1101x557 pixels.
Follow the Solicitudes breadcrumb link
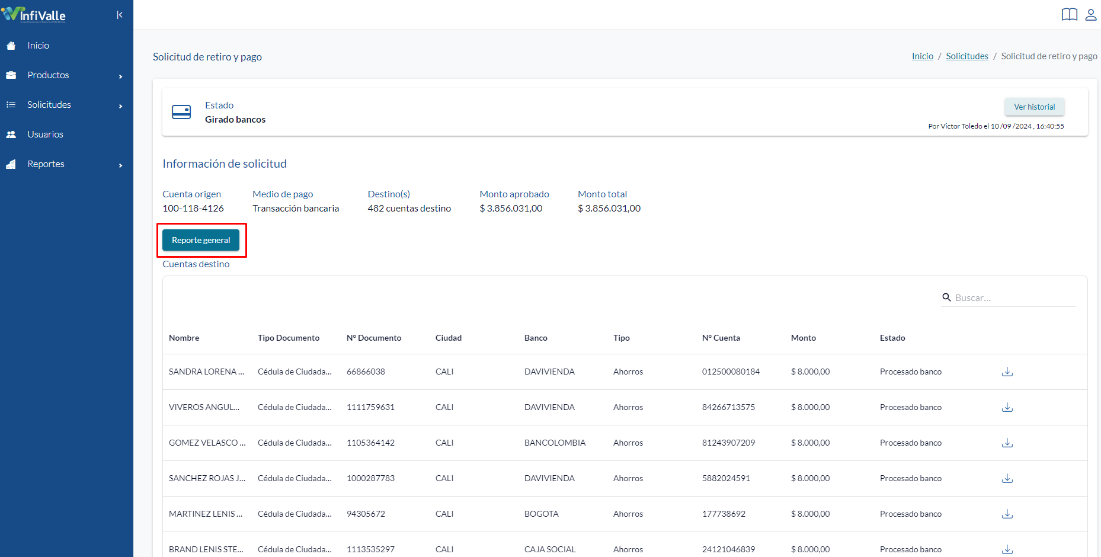pos(967,56)
